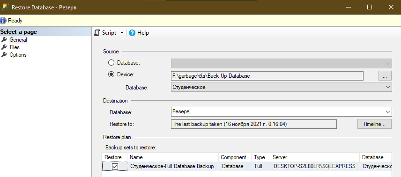Select the Database source radio button
The width and height of the screenshot is (401, 177).
[x=111, y=63]
